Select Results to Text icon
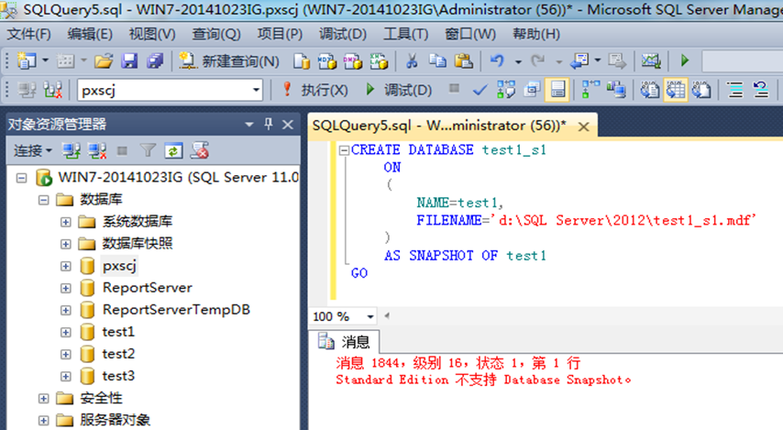This screenshot has height=430, width=783. [650, 90]
